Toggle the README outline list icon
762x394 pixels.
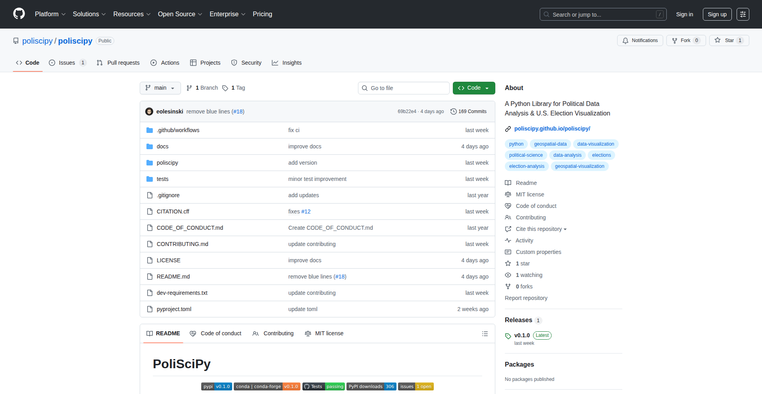point(485,334)
